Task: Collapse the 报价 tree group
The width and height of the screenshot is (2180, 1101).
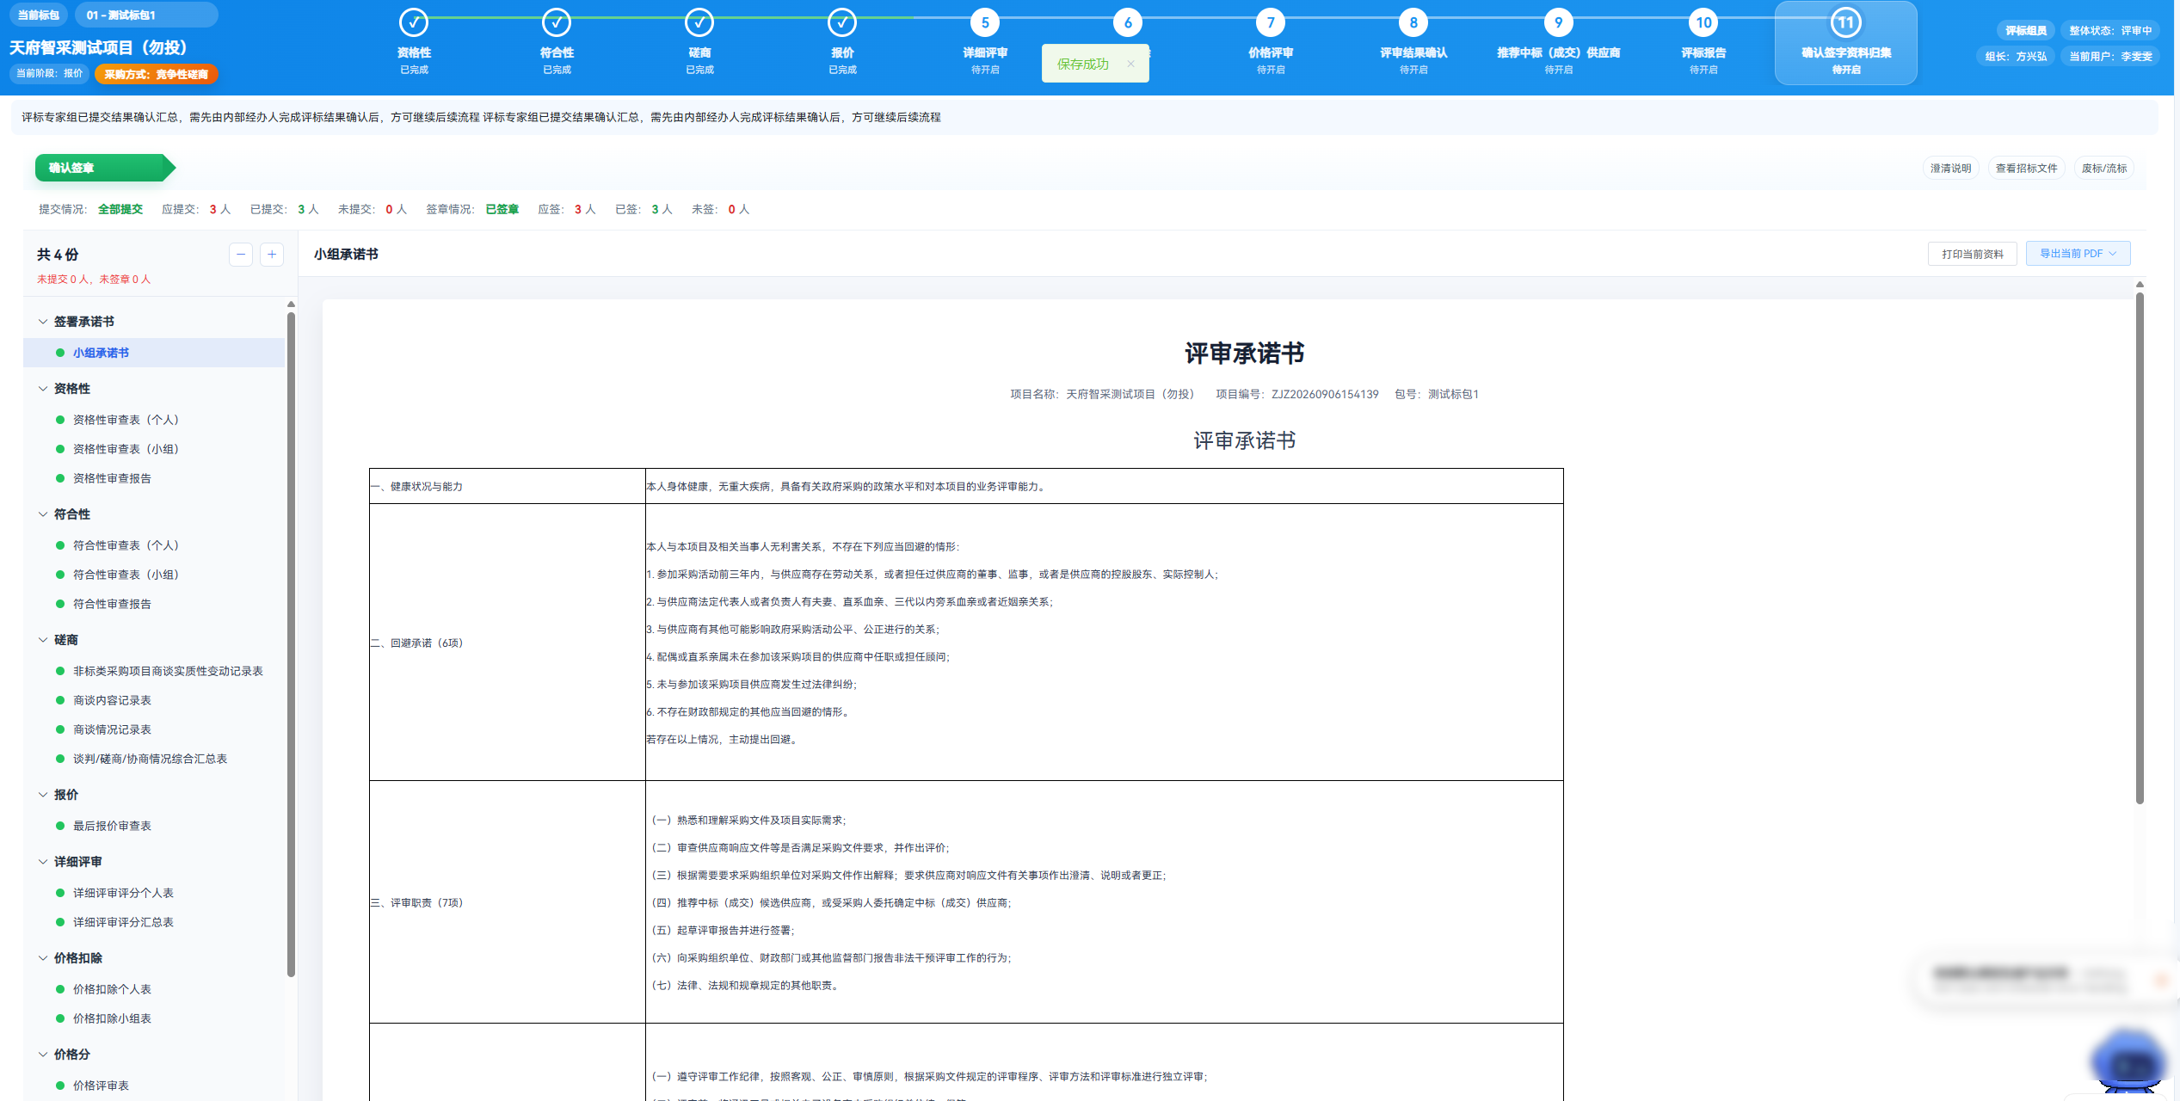Action: point(43,794)
